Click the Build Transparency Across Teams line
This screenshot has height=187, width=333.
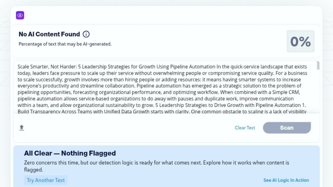pyautogui.click(x=65, y=112)
